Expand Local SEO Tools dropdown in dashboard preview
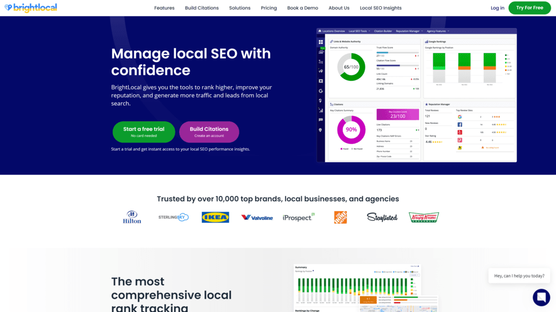 [359, 31]
